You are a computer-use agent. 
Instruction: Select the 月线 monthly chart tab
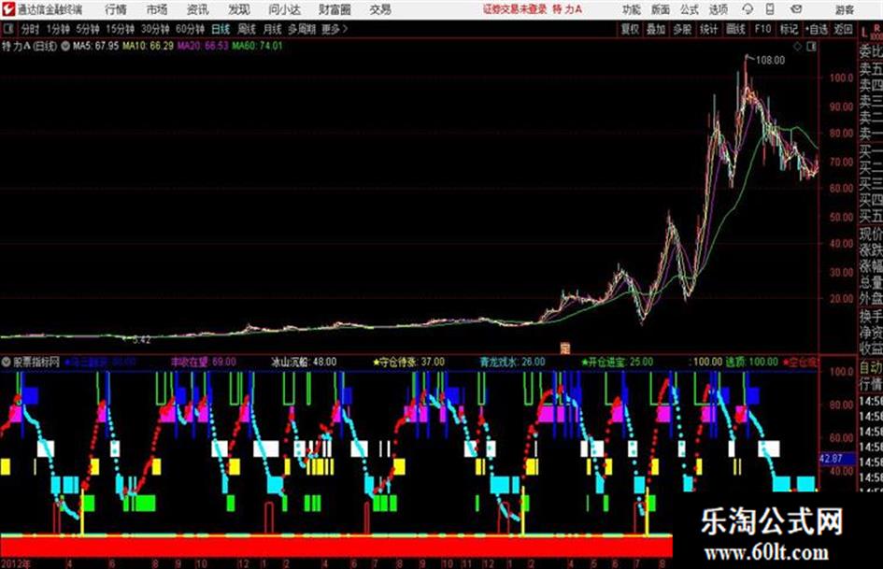(x=273, y=29)
